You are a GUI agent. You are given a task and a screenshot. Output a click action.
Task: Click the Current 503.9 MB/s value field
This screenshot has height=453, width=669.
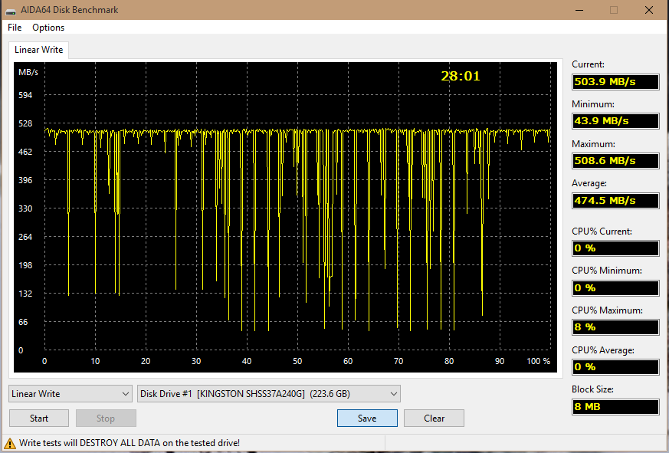(615, 81)
